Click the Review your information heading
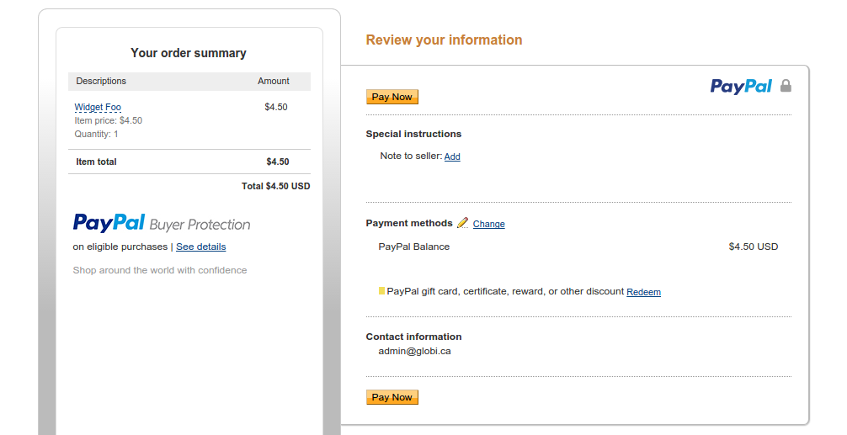Image resolution: width=847 pixels, height=435 pixels. (444, 40)
